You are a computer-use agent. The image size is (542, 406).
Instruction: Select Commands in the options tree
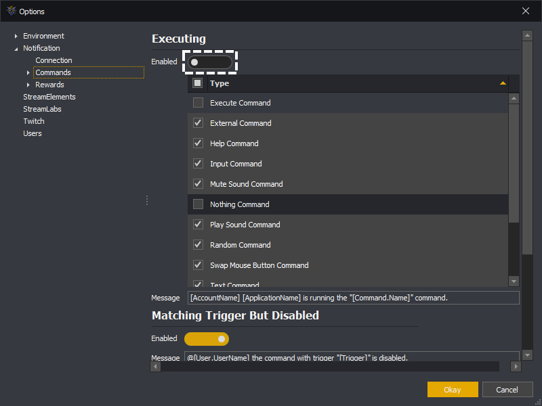(53, 72)
